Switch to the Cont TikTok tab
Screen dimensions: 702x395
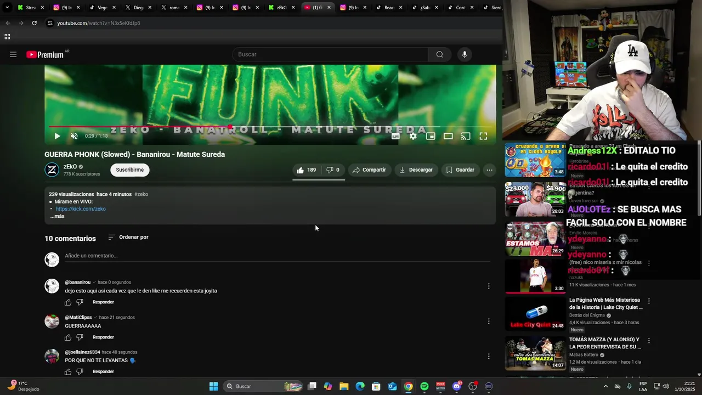(460, 8)
